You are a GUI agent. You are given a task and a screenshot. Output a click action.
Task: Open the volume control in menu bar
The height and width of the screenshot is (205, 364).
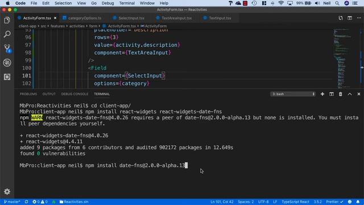click(x=317, y=3)
